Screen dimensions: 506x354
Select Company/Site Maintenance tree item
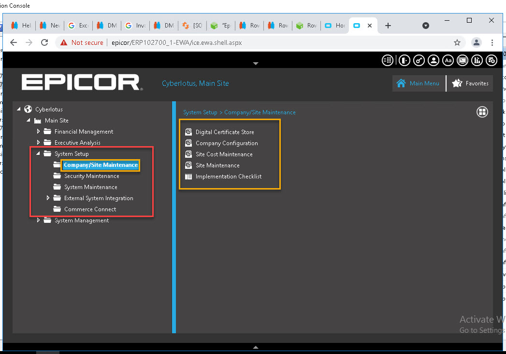(101, 165)
